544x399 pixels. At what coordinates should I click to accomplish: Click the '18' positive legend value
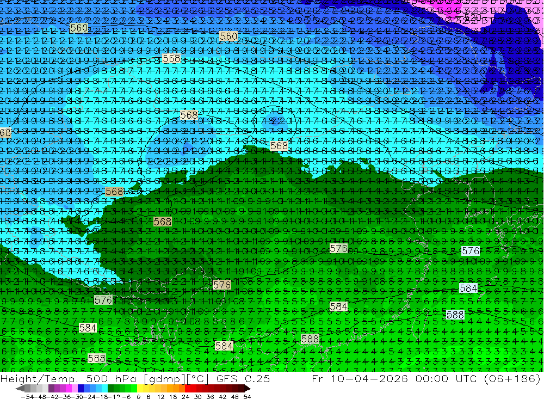click(173, 397)
